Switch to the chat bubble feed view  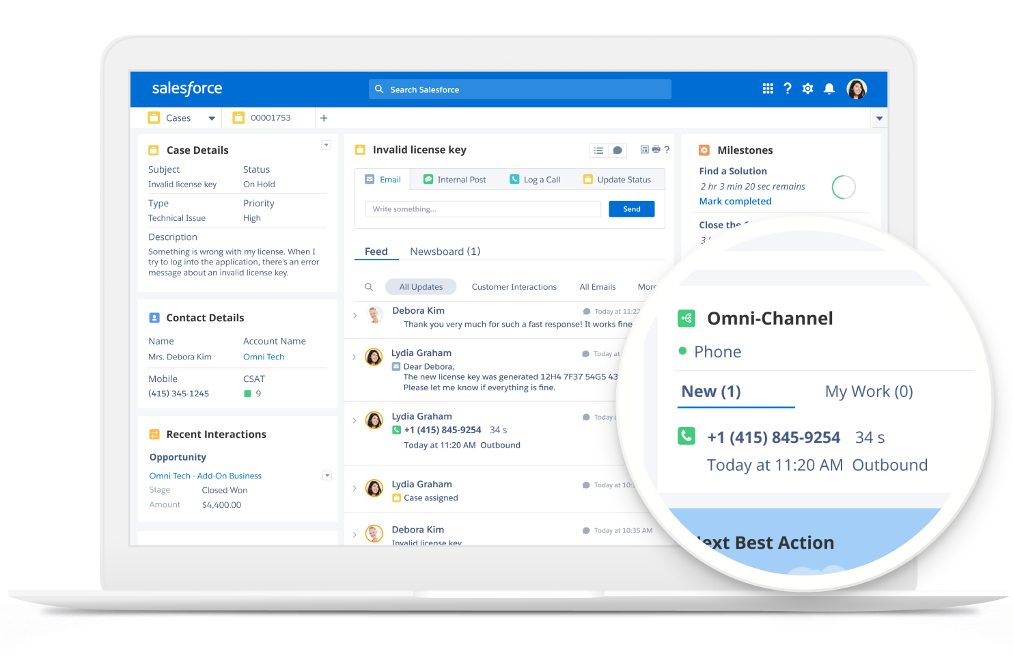[x=617, y=150]
